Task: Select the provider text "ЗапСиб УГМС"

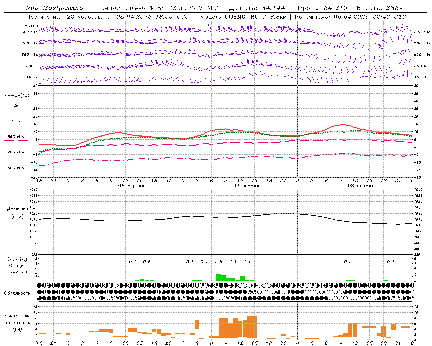Action: (195, 8)
